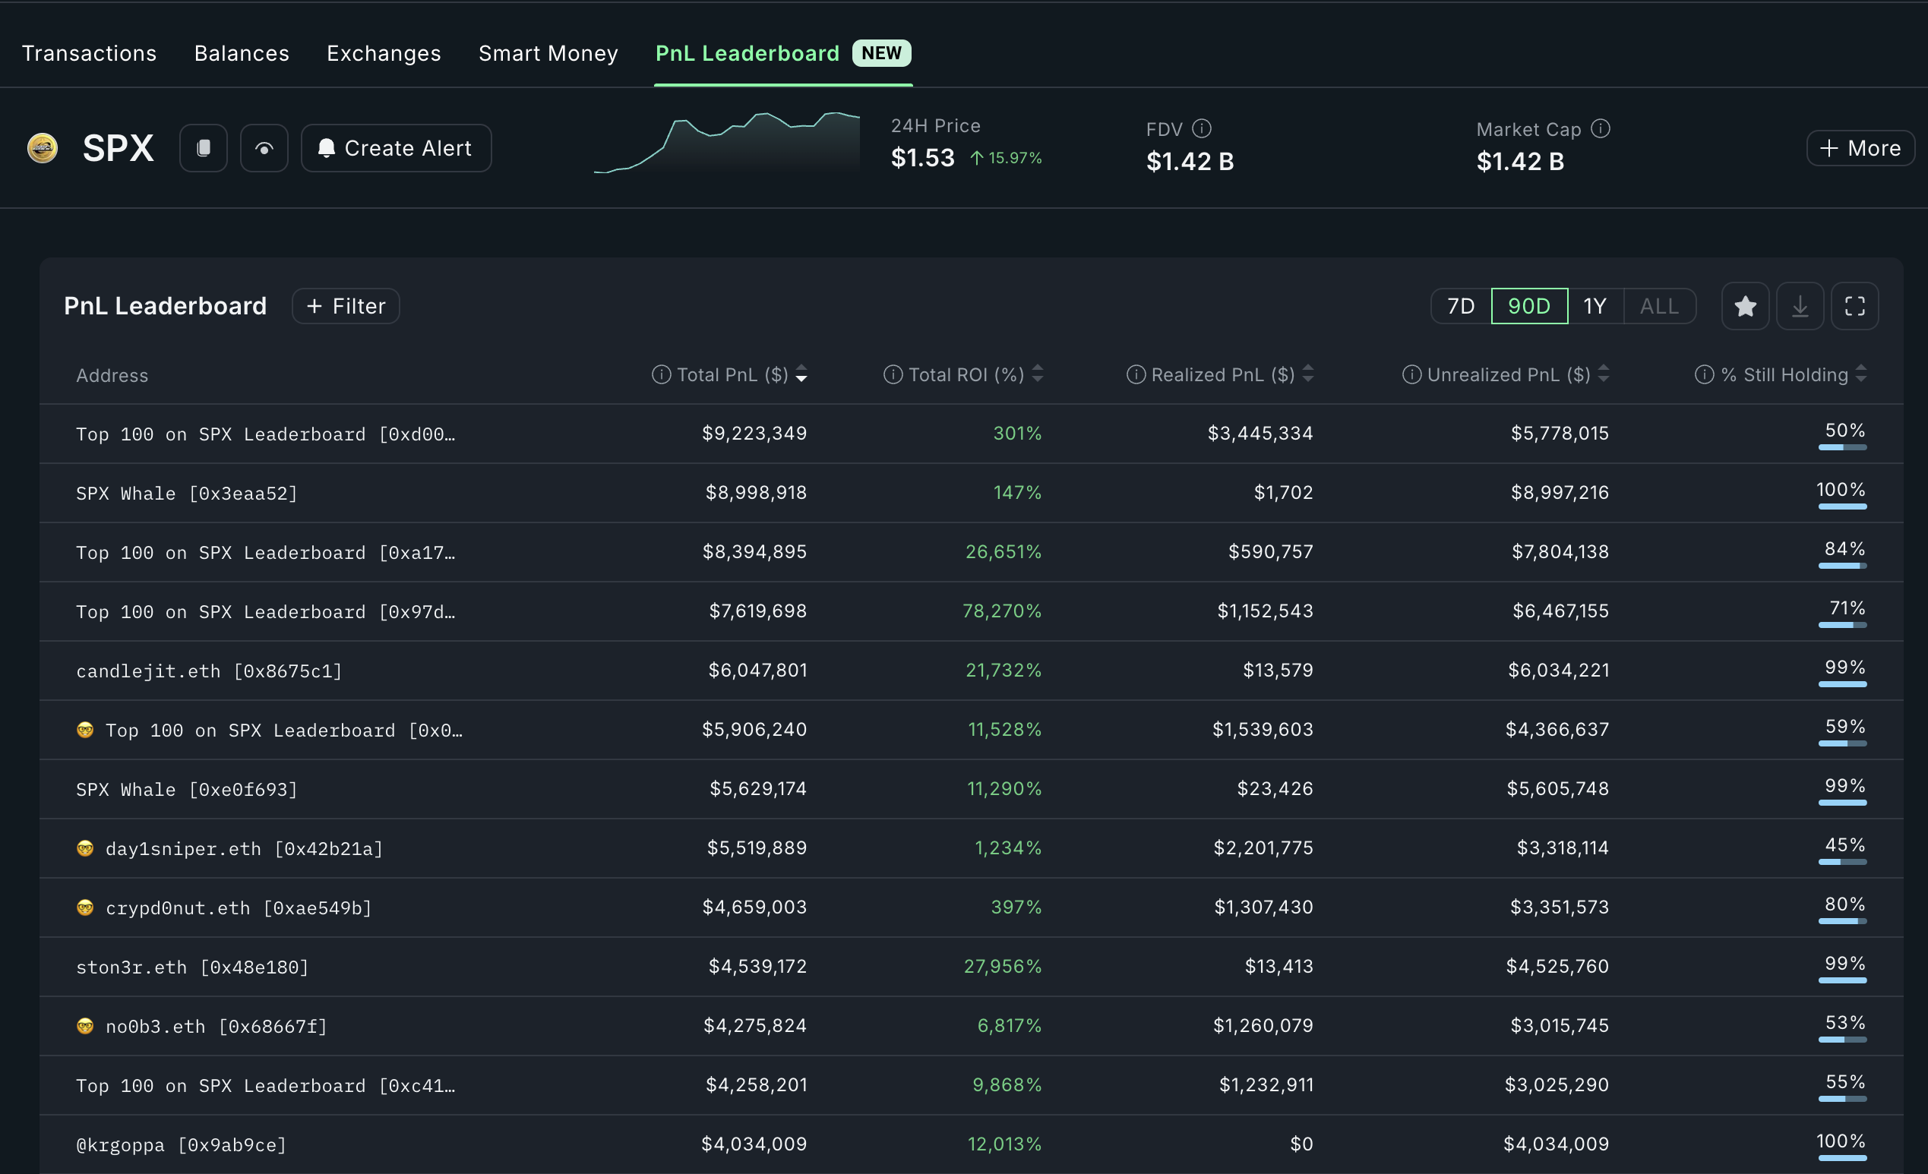1928x1174 pixels.
Task: Click the Create Alert bell button
Action: coord(396,148)
